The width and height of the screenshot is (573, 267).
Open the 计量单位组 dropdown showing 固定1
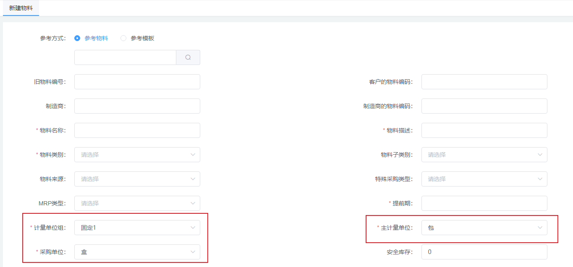click(x=137, y=228)
